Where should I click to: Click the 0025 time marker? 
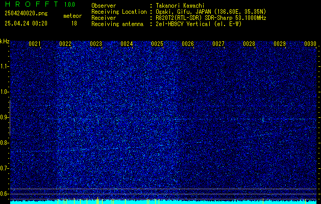[157, 44]
